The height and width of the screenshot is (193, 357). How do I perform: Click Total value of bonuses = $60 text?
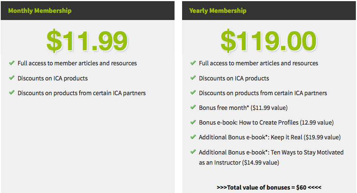click(269, 187)
